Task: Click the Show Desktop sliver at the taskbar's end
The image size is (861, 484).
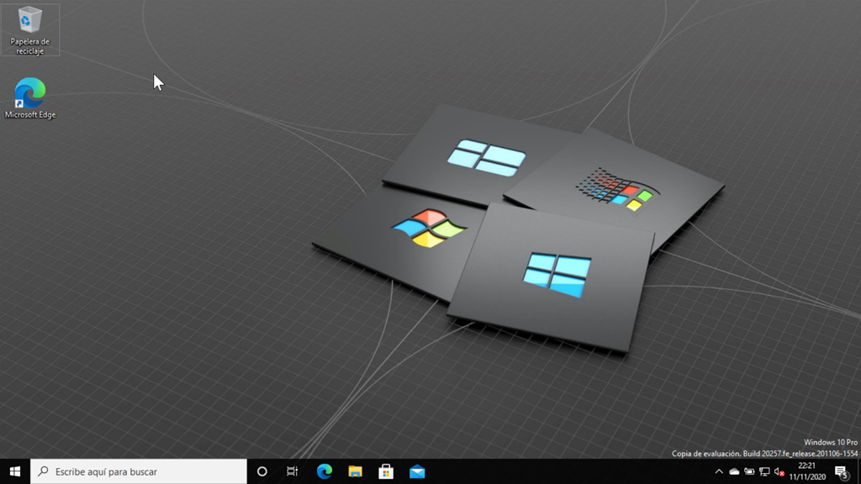Action: point(858,471)
